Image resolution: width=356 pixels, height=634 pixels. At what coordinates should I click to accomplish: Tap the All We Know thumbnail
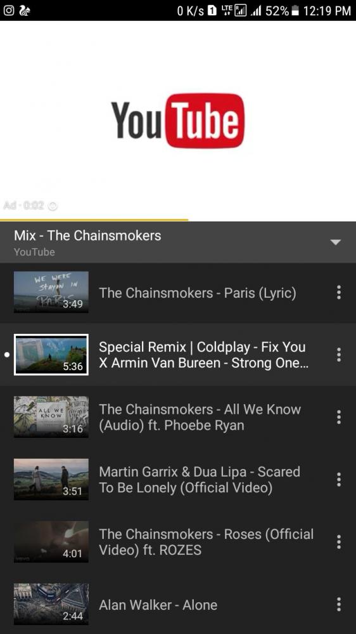tap(51, 417)
